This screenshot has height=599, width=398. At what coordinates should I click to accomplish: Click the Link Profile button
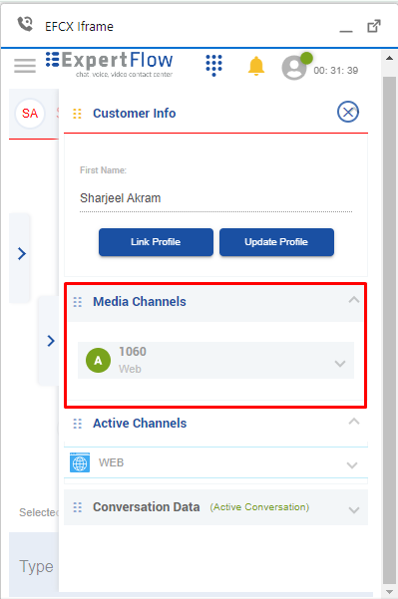(156, 242)
